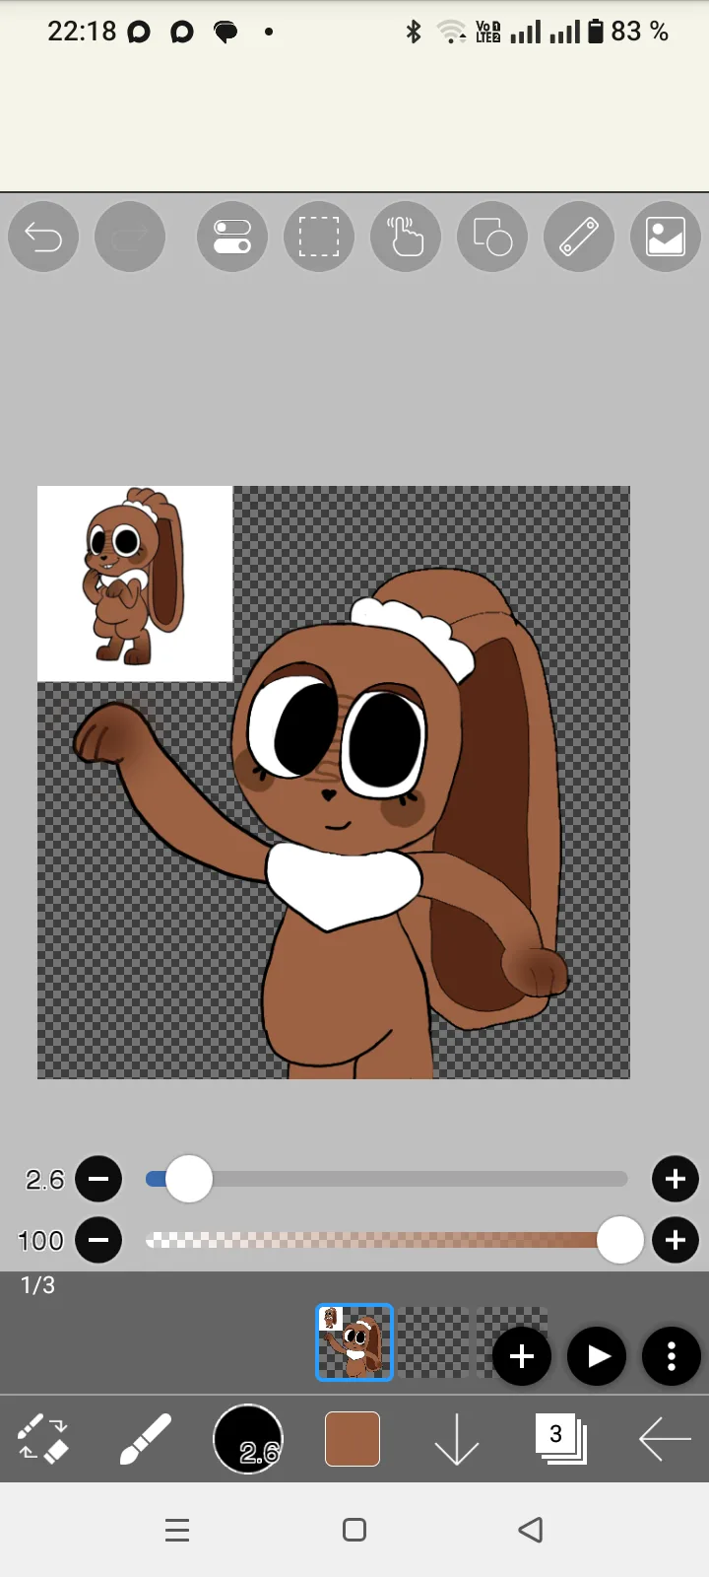Open the stabilizer hand gesture tool
This screenshot has height=1577, width=709.
[x=406, y=237]
